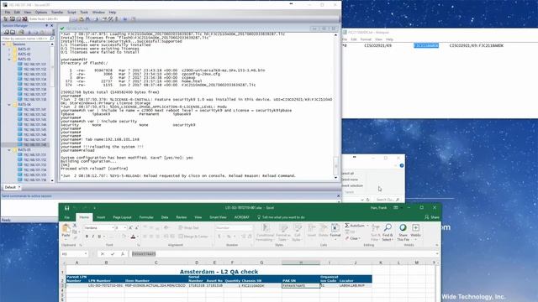
Task: Click the Connect icon in Session Manager toolbar
Action: click(x=6, y=32)
